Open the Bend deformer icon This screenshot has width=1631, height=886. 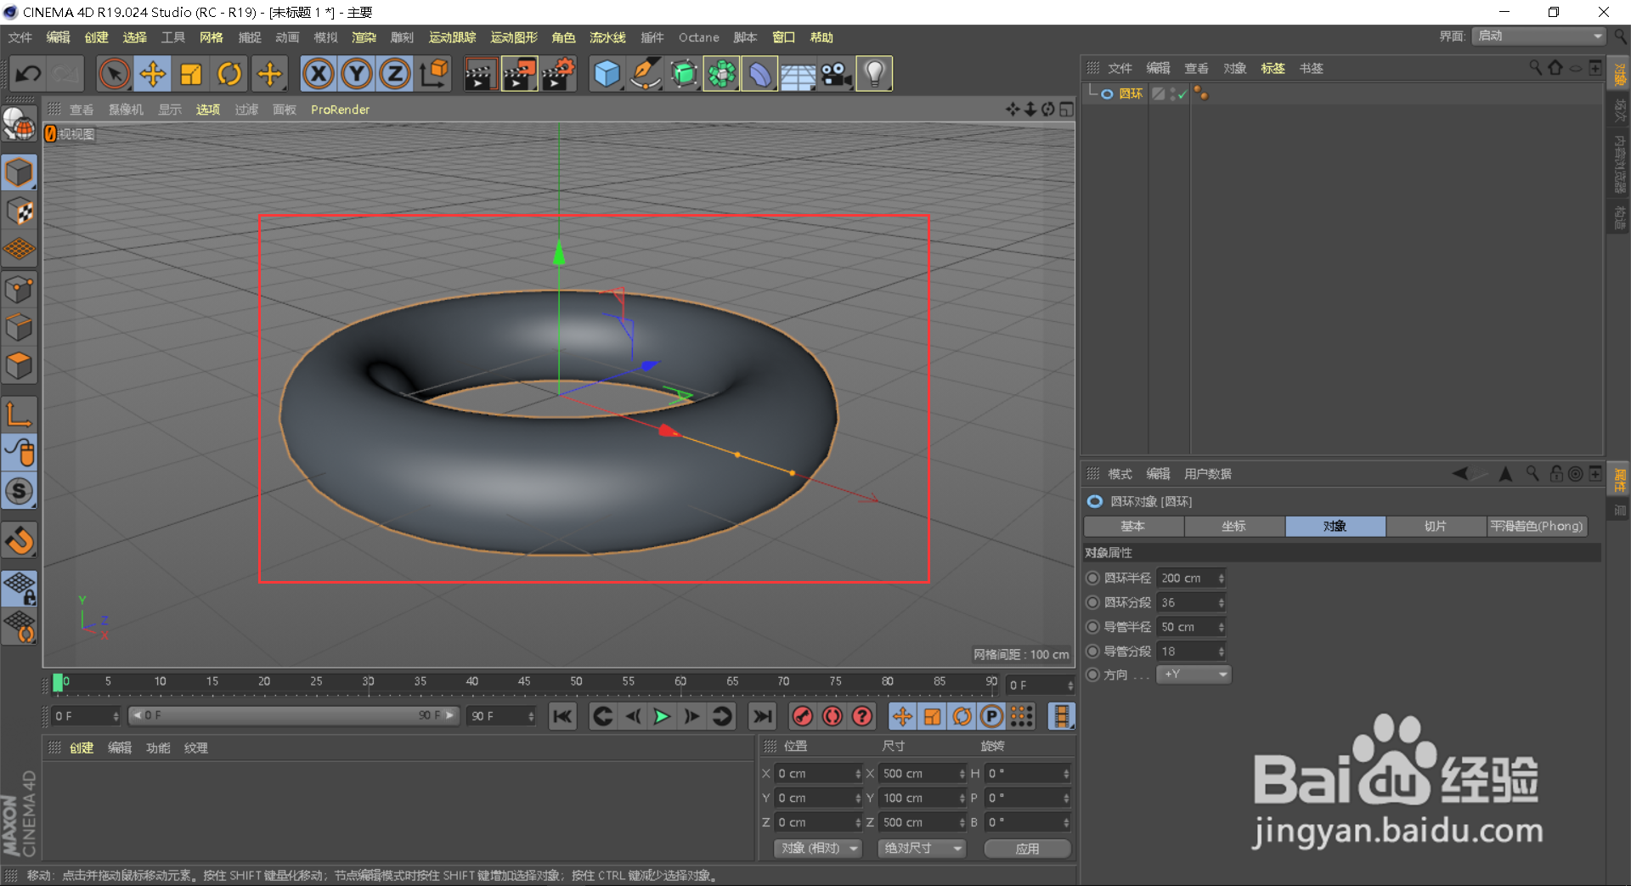760,74
